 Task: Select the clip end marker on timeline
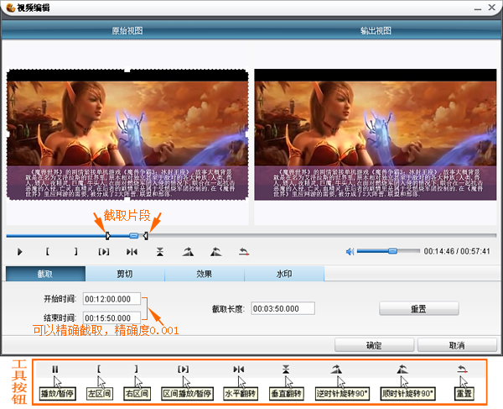pos(146,236)
